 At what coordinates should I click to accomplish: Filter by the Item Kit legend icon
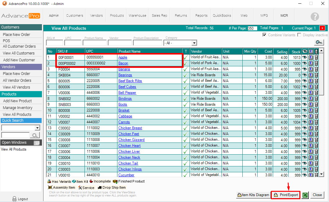(74, 181)
